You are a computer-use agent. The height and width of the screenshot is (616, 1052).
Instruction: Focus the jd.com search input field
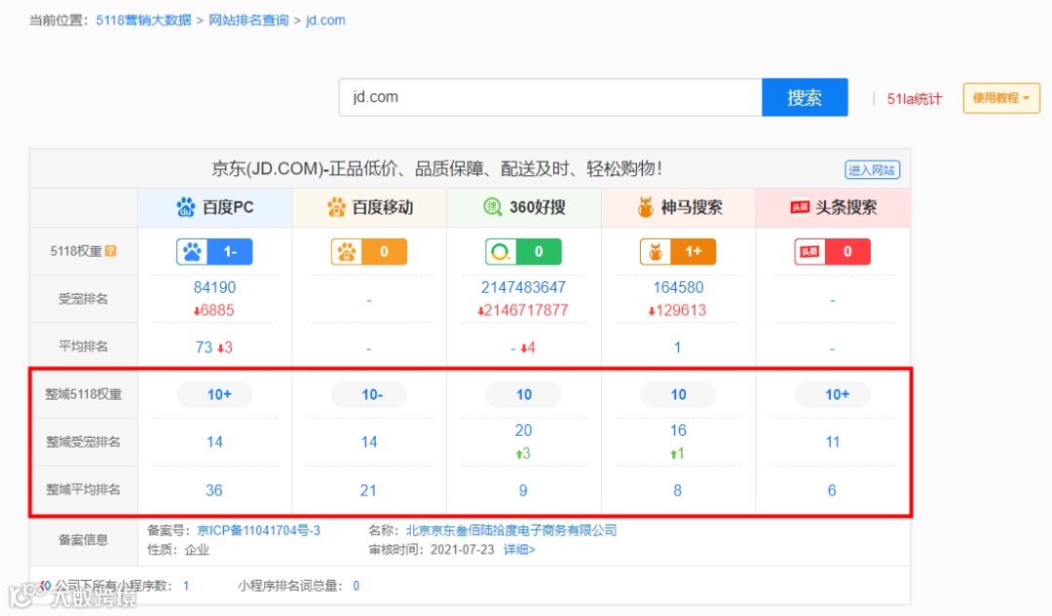point(550,97)
